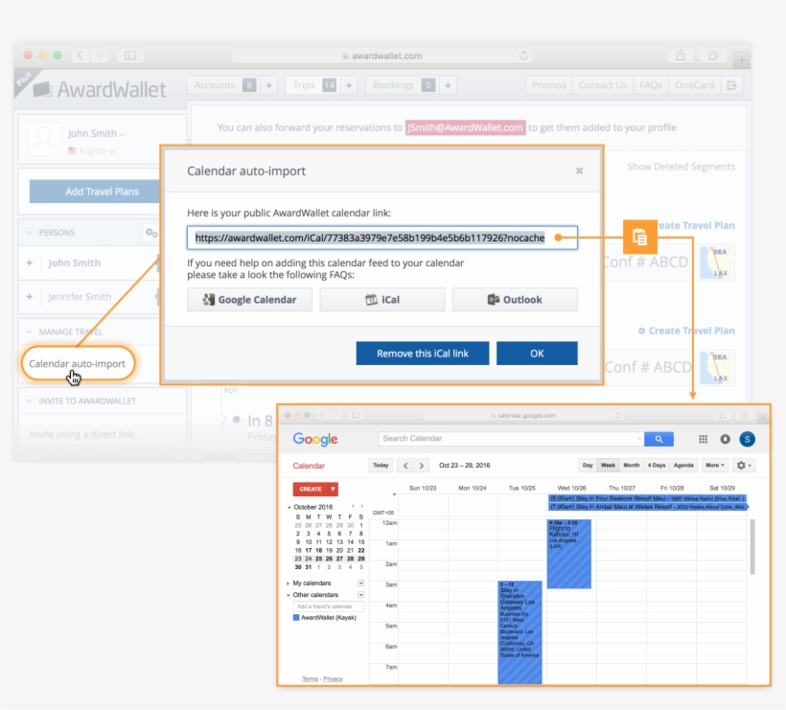Switch to Week view
This screenshot has height=710, width=786.
(608, 466)
